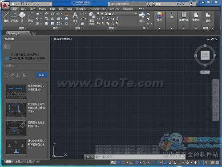Expand the View (视图) panel arrow
This screenshot has height=167, width=222.
[x=210, y=28]
